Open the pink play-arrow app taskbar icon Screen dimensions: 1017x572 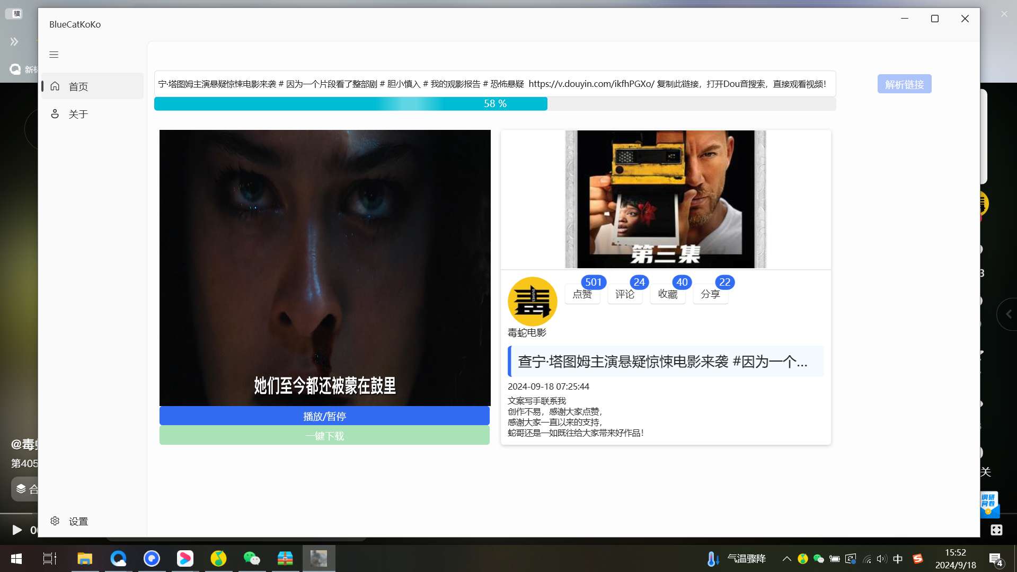185,559
